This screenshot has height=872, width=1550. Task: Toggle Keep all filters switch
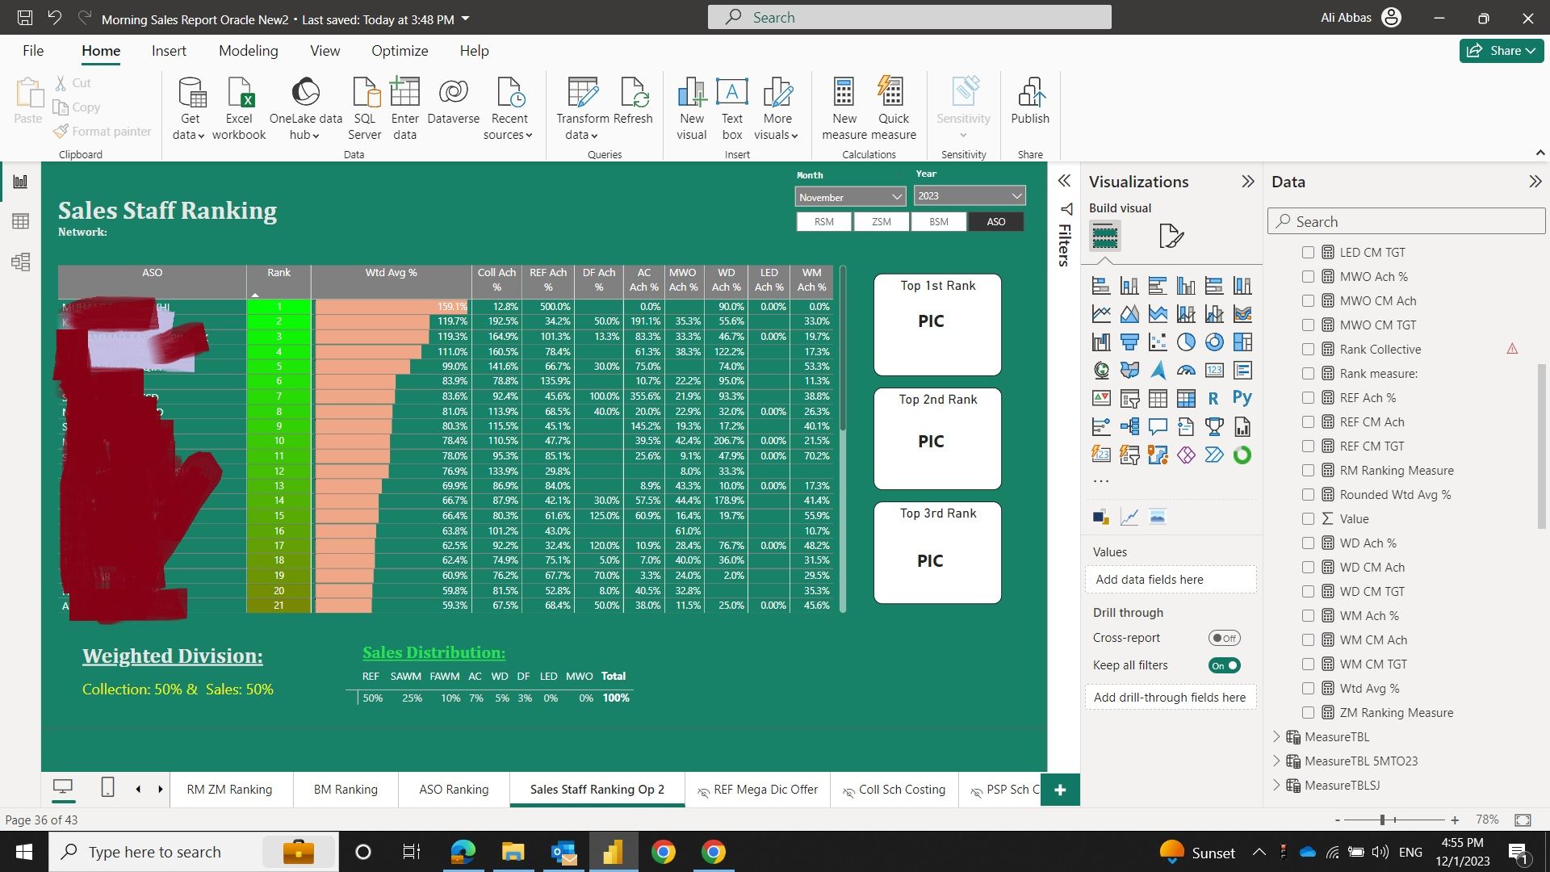tap(1224, 665)
